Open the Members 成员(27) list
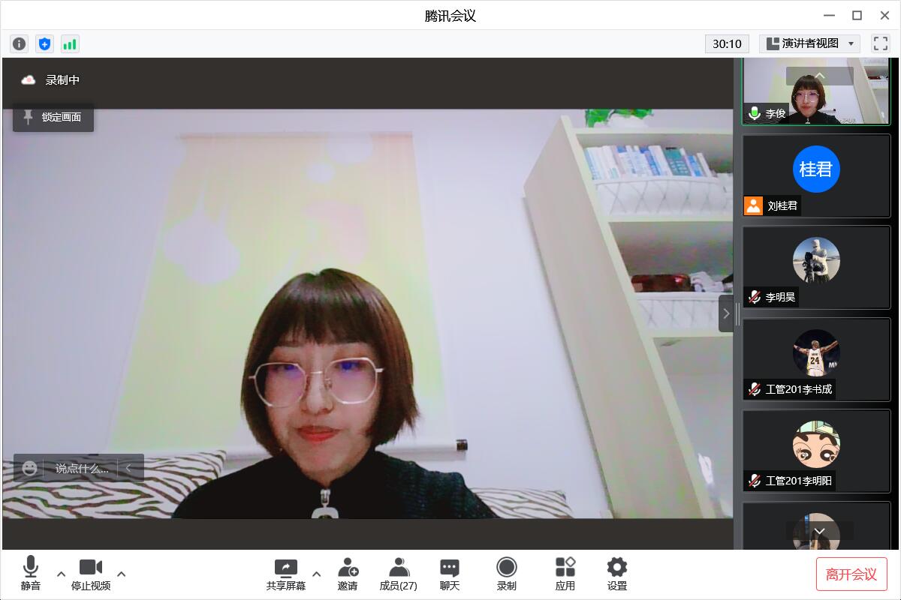The image size is (901, 600). pos(399,574)
